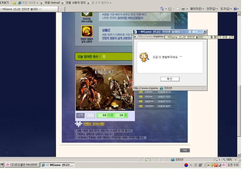Click the 2위 HSH ranking row
Viewport: 248px width, 186px height.
tap(156, 92)
